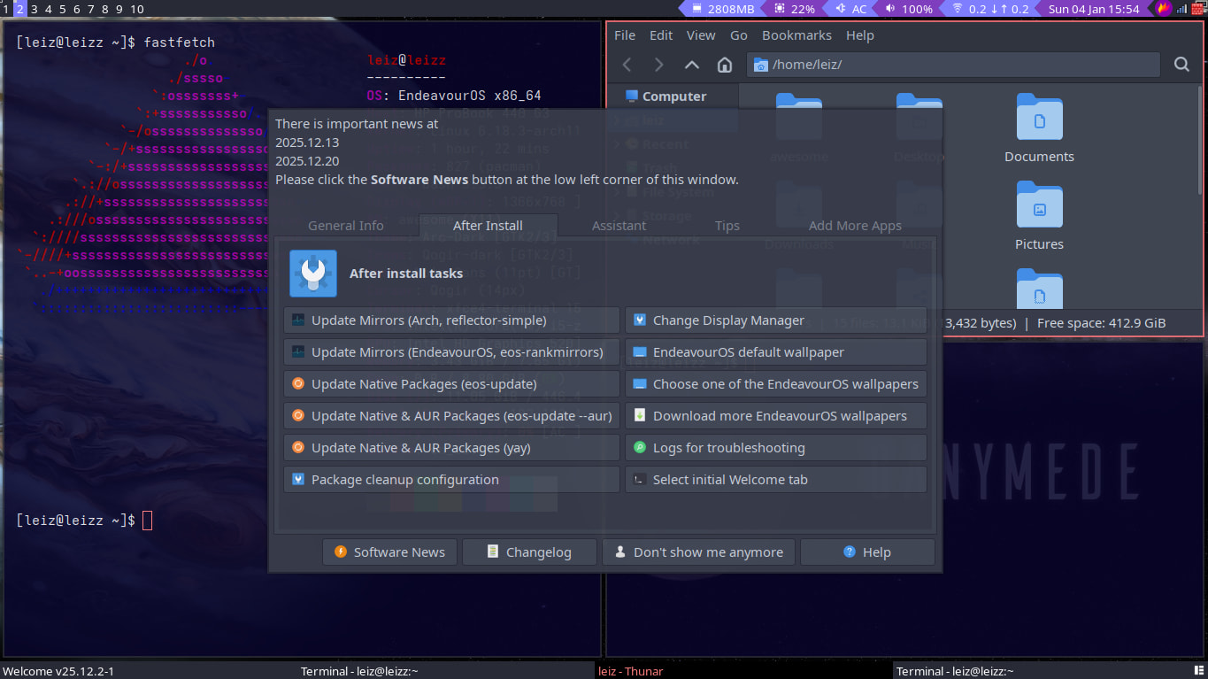Screen dimensions: 1208x679
Task: Select the Add More Apps tab
Action: point(854,226)
